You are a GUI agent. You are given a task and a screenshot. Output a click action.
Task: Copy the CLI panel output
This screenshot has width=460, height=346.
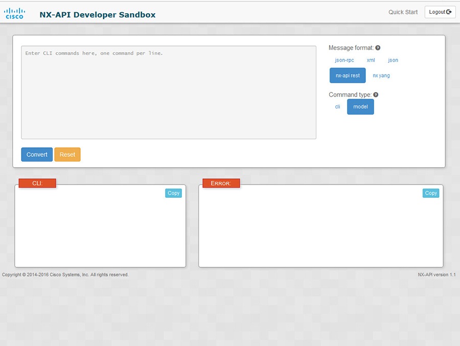tap(173, 193)
